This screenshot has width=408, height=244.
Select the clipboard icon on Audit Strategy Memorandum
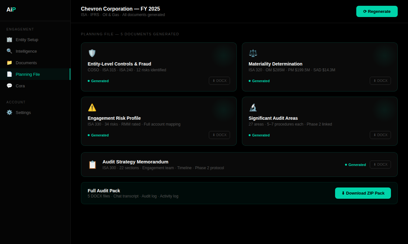[x=93, y=164]
